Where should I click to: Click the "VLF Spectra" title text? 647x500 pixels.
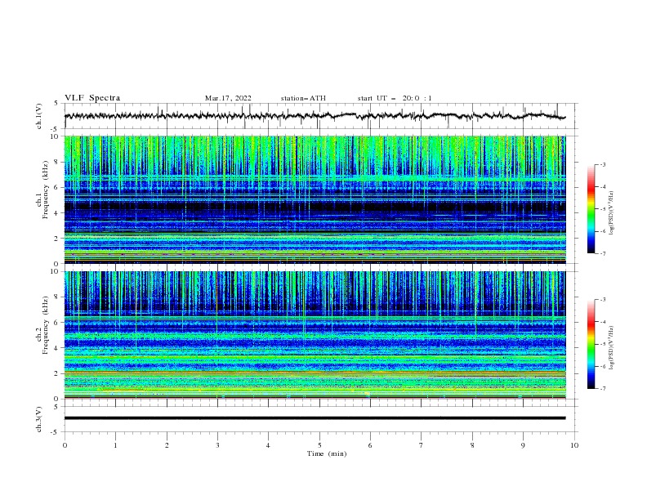(x=92, y=98)
